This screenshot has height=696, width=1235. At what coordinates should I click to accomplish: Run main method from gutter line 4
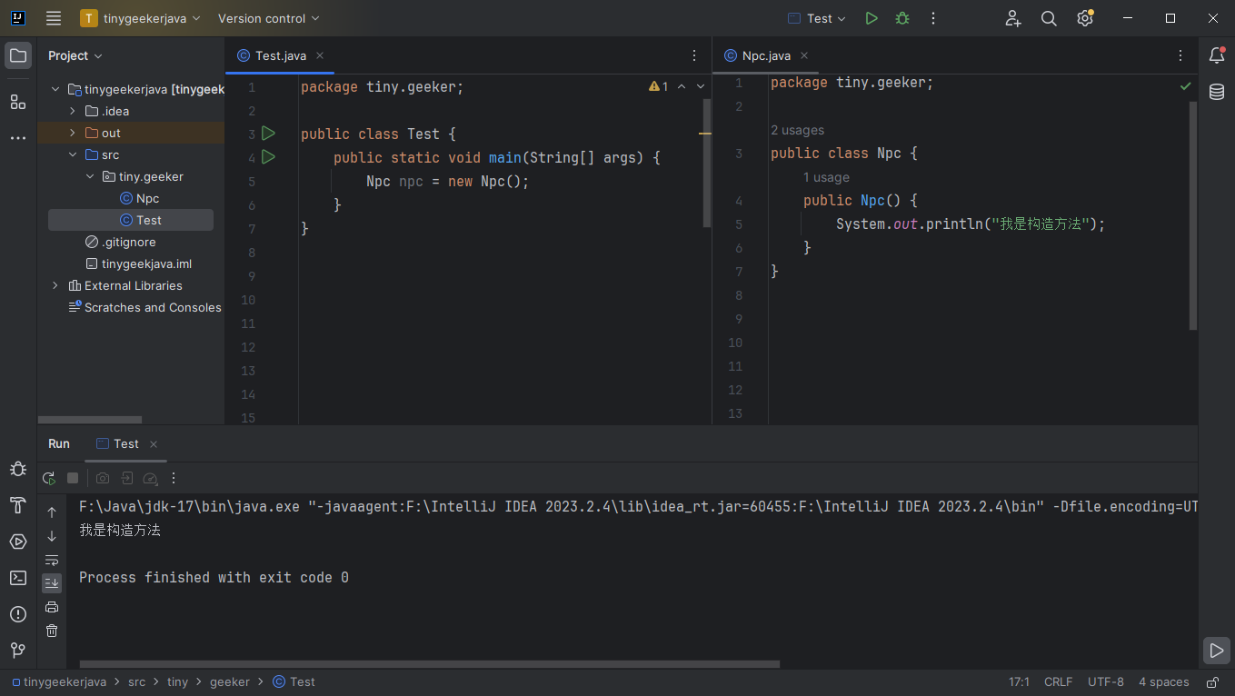pos(268,157)
